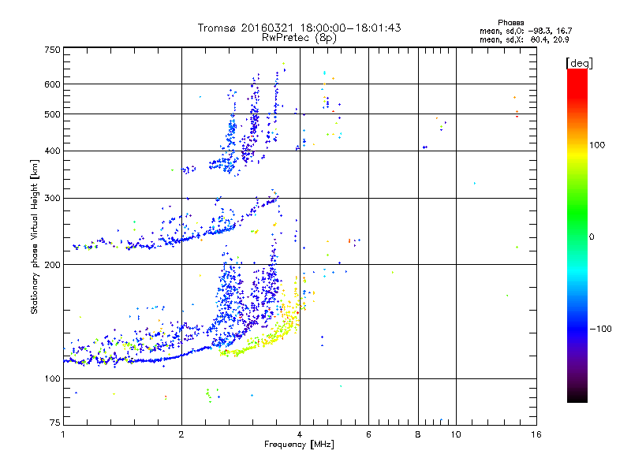
Task: Click colorbar tick label '100'
Action: tap(597, 145)
